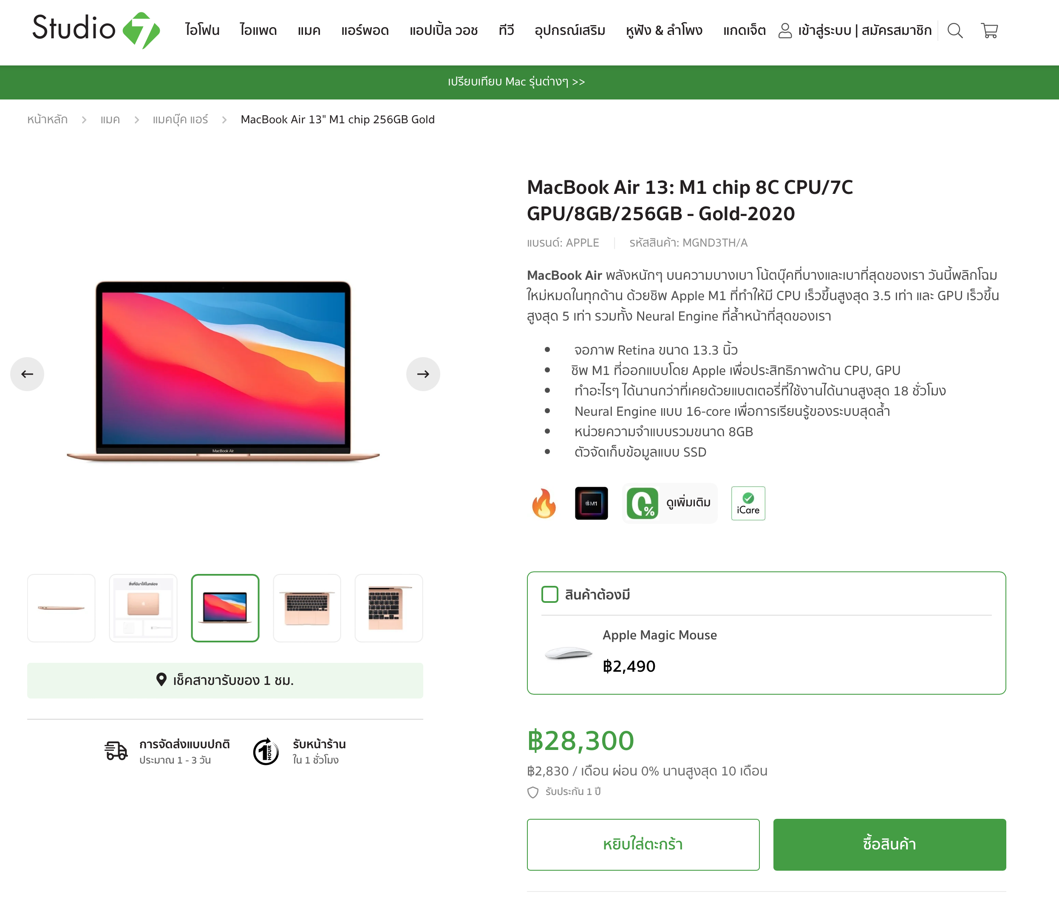1059x903 pixels.
Task: Click the M1 chip badge icon
Action: tap(592, 503)
